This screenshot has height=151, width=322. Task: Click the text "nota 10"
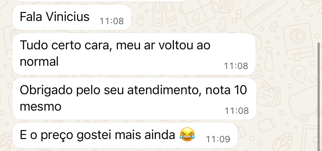(226, 90)
